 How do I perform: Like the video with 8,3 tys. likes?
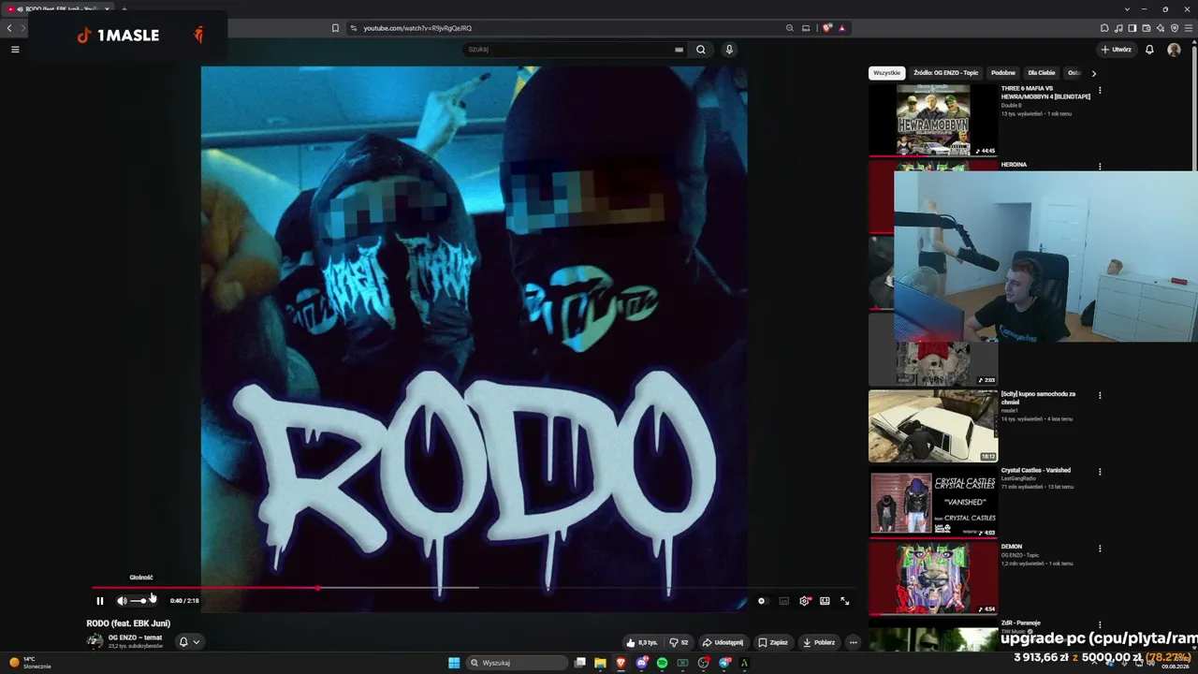(643, 642)
